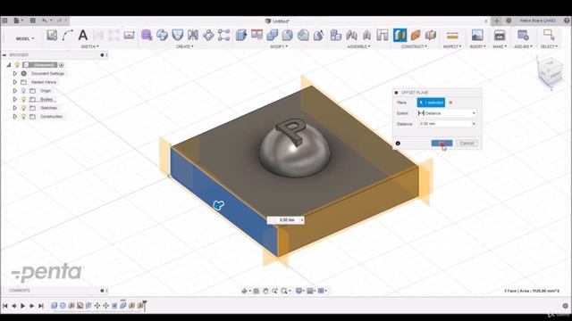Viewport: 572px width, 321px height.
Task: Select the Joint tool in Assemble
Action: tap(351, 35)
